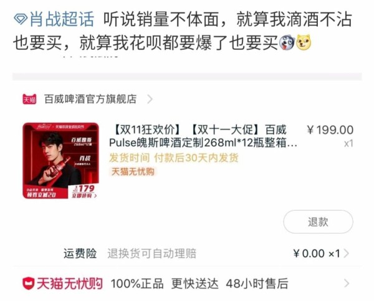Click the 天猫无忧购 orange tag label

coord(133,171)
